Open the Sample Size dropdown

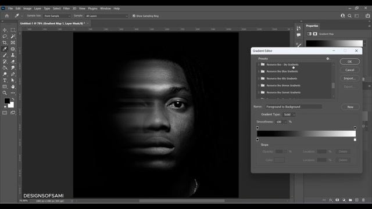pyautogui.click(x=57, y=16)
